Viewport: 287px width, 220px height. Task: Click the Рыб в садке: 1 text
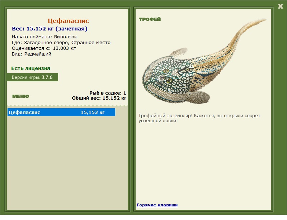(108, 93)
